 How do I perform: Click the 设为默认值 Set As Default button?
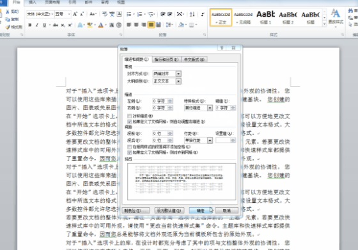(169, 210)
